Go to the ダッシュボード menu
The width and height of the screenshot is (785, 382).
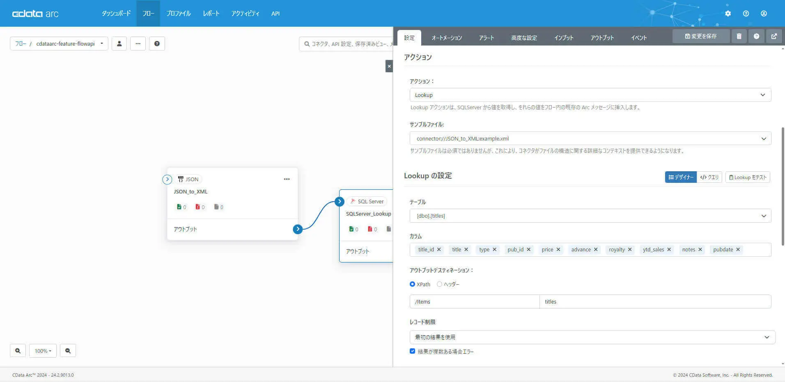(x=116, y=14)
